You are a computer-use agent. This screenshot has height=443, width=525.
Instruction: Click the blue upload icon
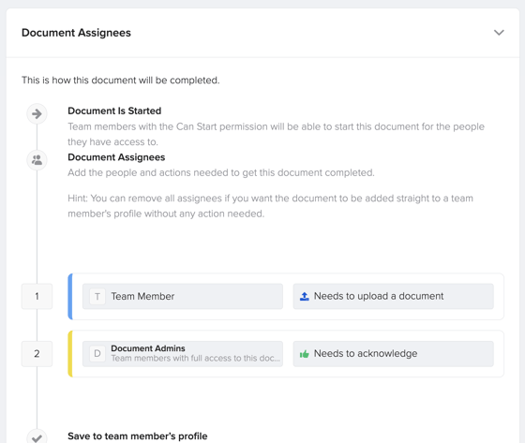305,297
